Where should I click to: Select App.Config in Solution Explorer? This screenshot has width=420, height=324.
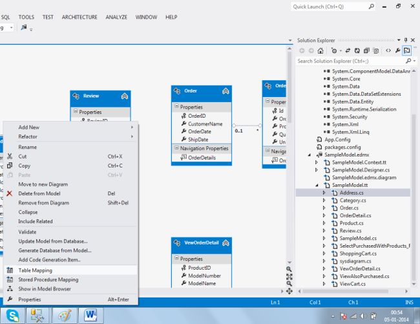coord(337,140)
